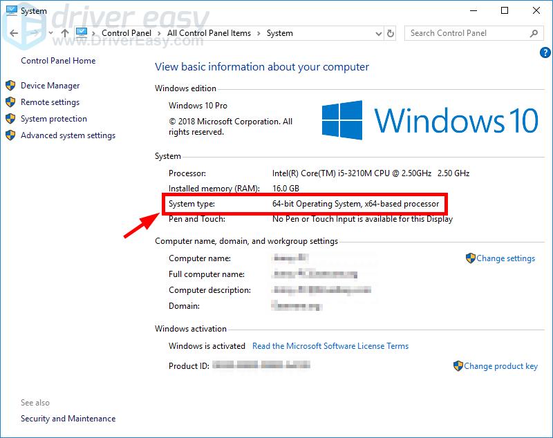This screenshot has height=438, width=553.
Task: Maximize the System window
Action: (x=505, y=10)
